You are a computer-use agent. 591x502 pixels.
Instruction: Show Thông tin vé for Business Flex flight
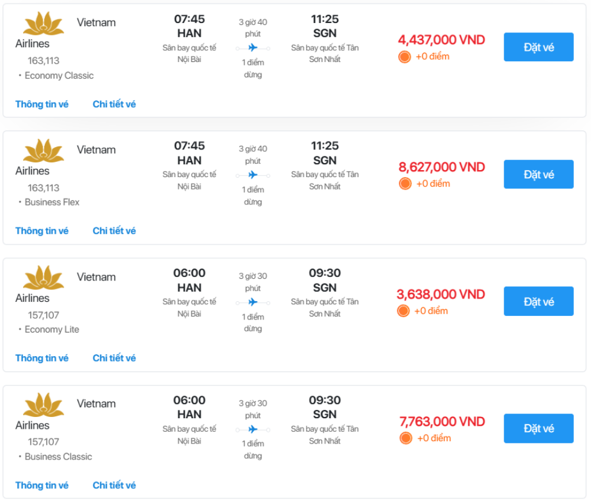click(x=42, y=231)
